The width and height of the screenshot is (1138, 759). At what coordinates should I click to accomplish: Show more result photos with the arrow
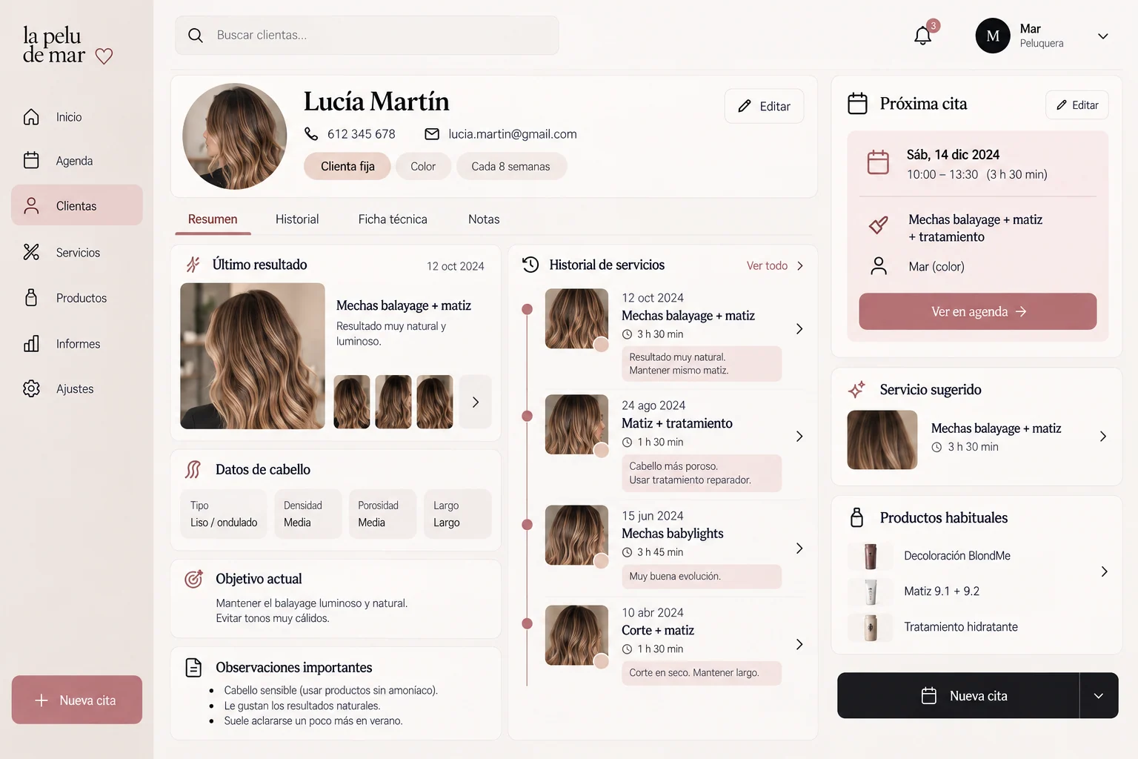pyautogui.click(x=476, y=402)
